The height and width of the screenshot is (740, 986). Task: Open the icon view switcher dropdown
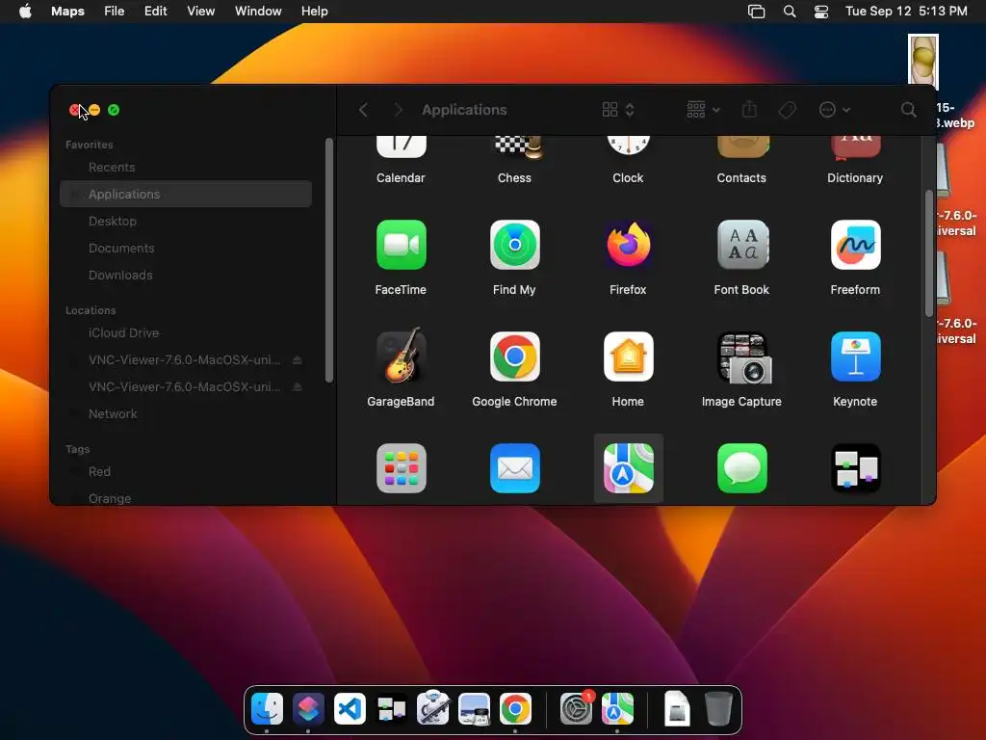(618, 110)
